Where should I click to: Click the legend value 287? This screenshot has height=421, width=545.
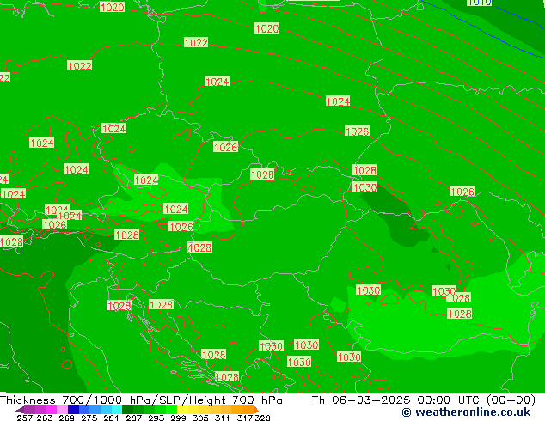click(133, 418)
